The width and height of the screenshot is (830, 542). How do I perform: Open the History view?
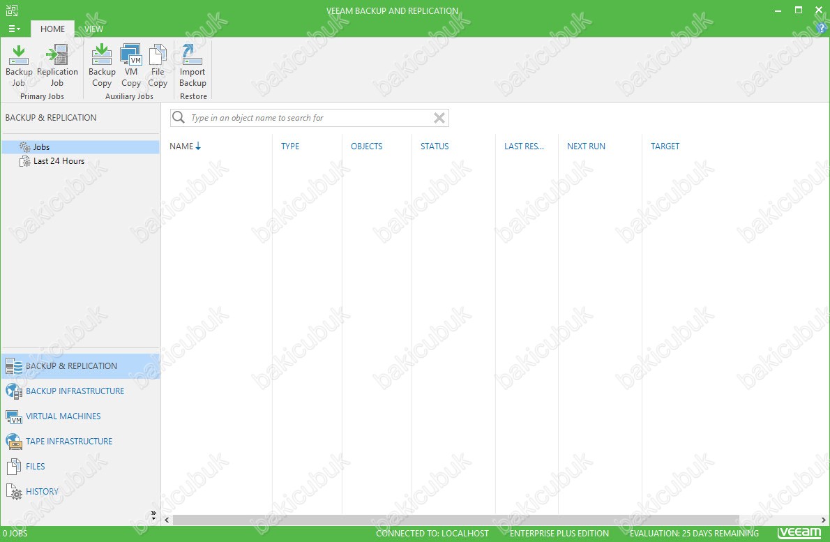point(80,492)
